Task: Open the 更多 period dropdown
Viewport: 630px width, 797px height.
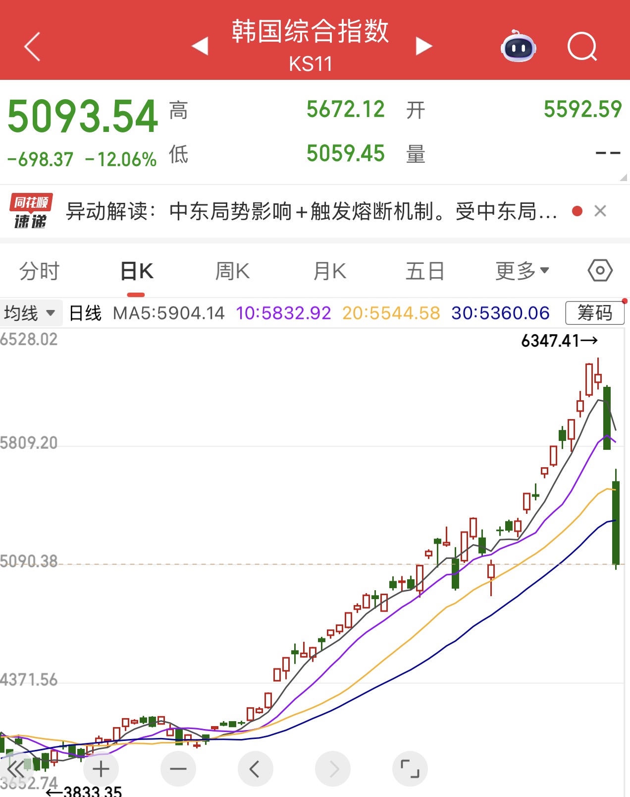Action: [522, 271]
